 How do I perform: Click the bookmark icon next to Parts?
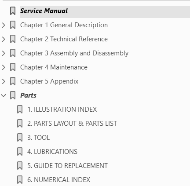coord(13,95)
